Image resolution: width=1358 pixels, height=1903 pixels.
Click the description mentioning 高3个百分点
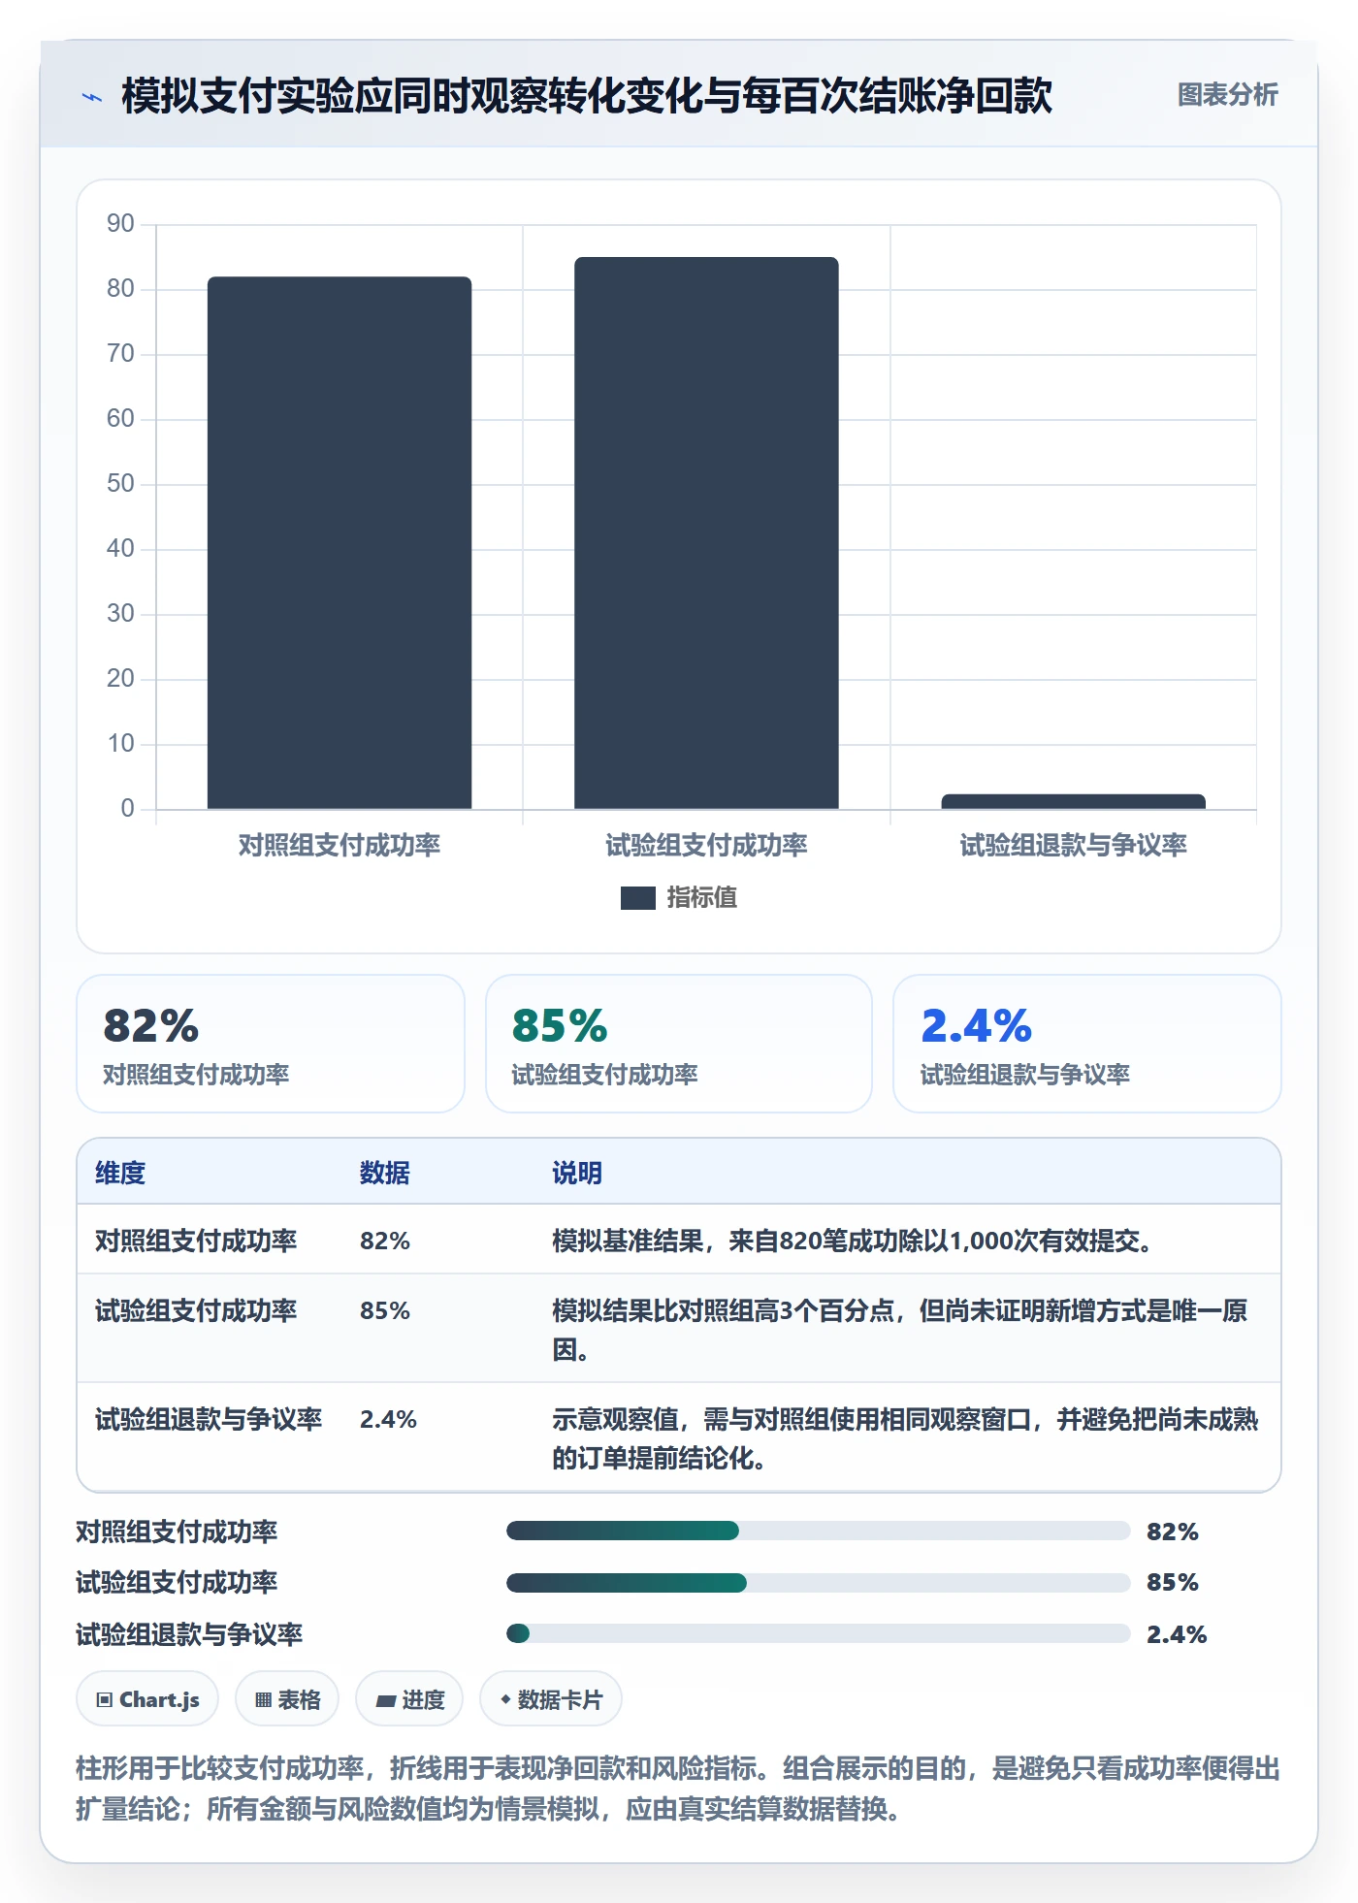pyautogui.click(x=900, y=1330)
